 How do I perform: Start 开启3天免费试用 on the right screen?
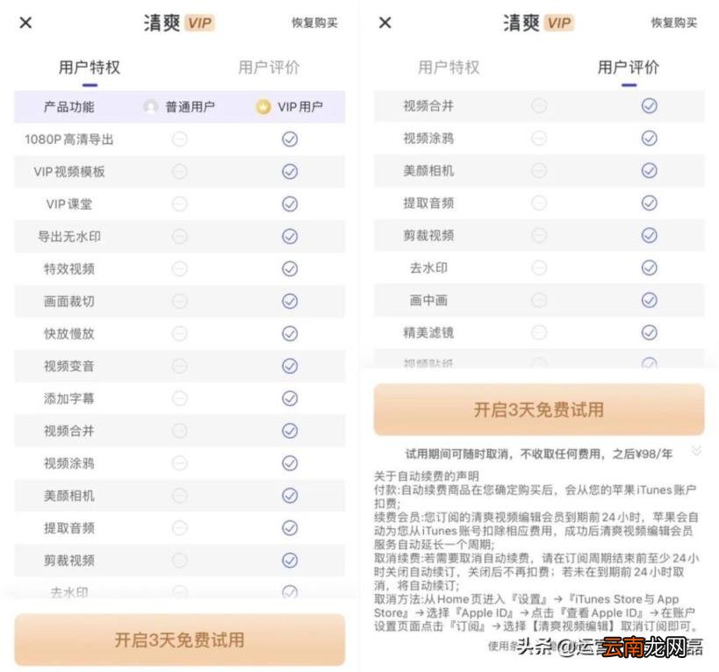point(539,410)
